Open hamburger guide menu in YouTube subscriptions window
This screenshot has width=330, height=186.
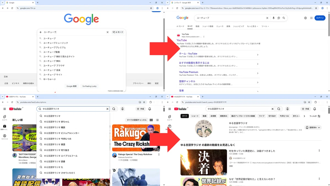click(5, 109)
